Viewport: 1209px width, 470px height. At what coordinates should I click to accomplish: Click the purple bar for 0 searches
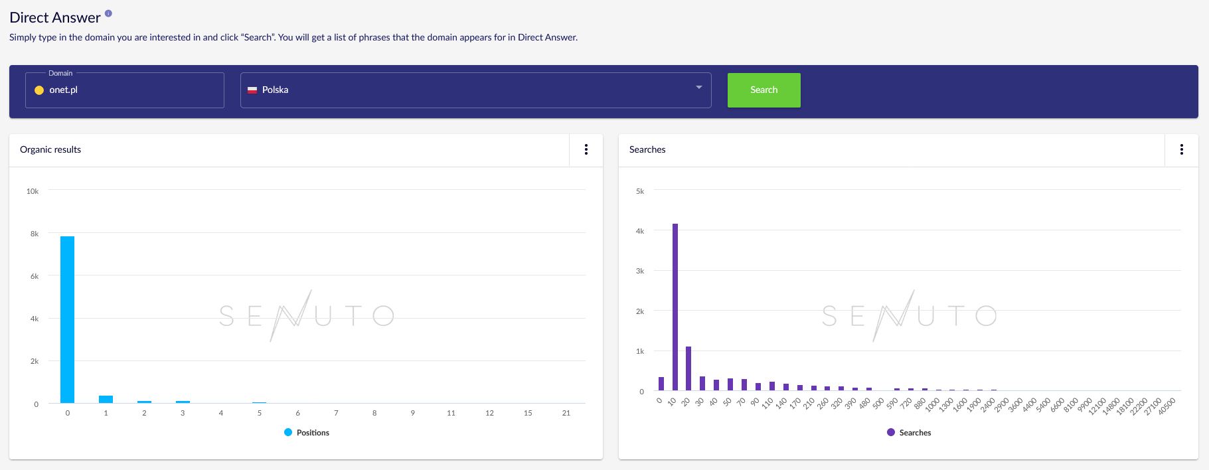(x=661, y=384)
